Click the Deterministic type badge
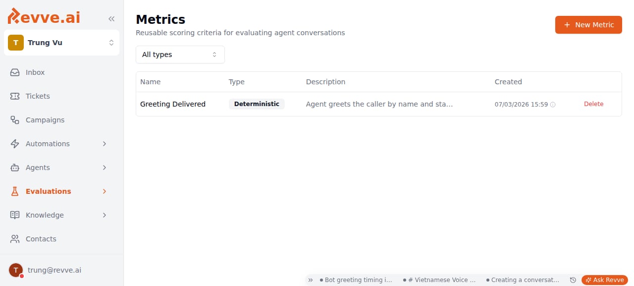 [257, 104]
